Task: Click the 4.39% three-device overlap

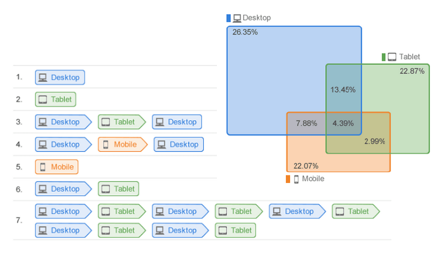Action: coord(343,123)
